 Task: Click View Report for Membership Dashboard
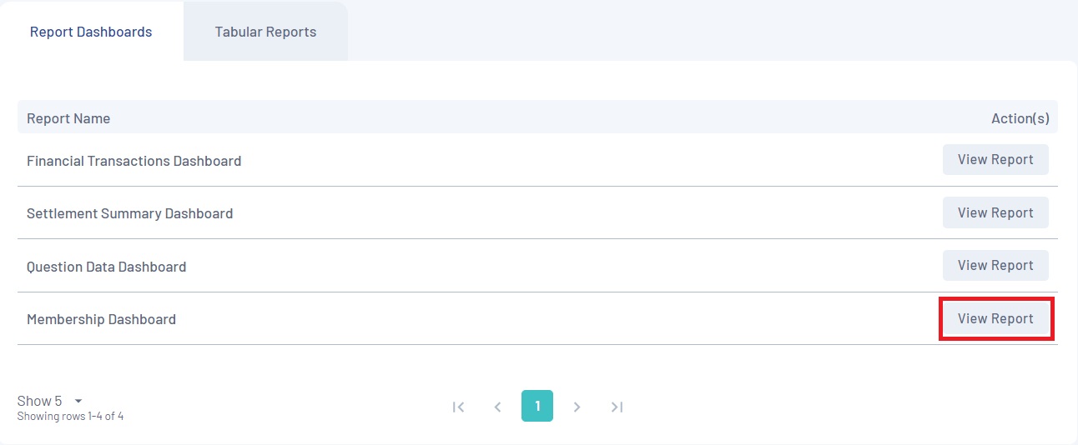coord(995,318)
